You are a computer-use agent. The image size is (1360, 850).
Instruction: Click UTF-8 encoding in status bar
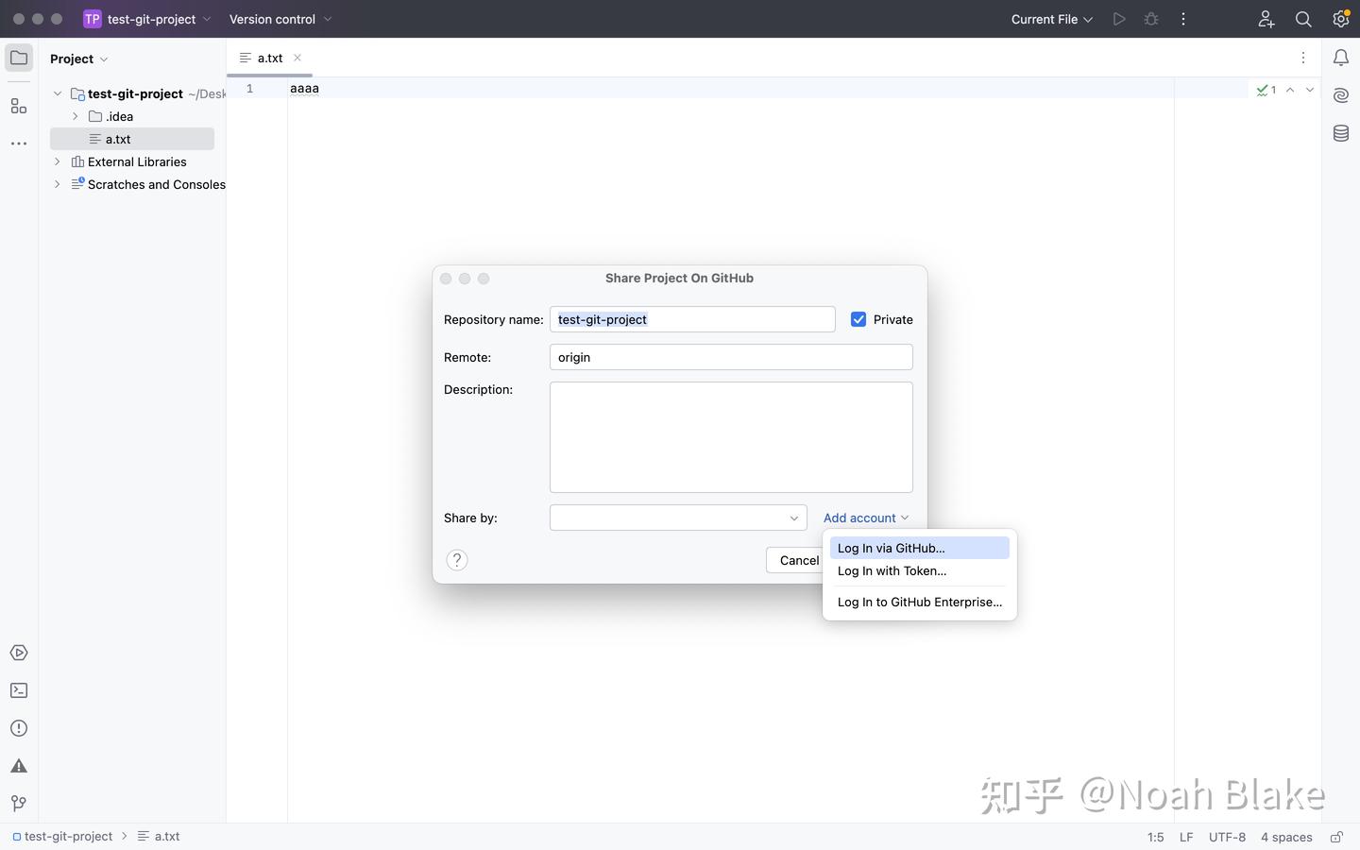pos(1227,837)
